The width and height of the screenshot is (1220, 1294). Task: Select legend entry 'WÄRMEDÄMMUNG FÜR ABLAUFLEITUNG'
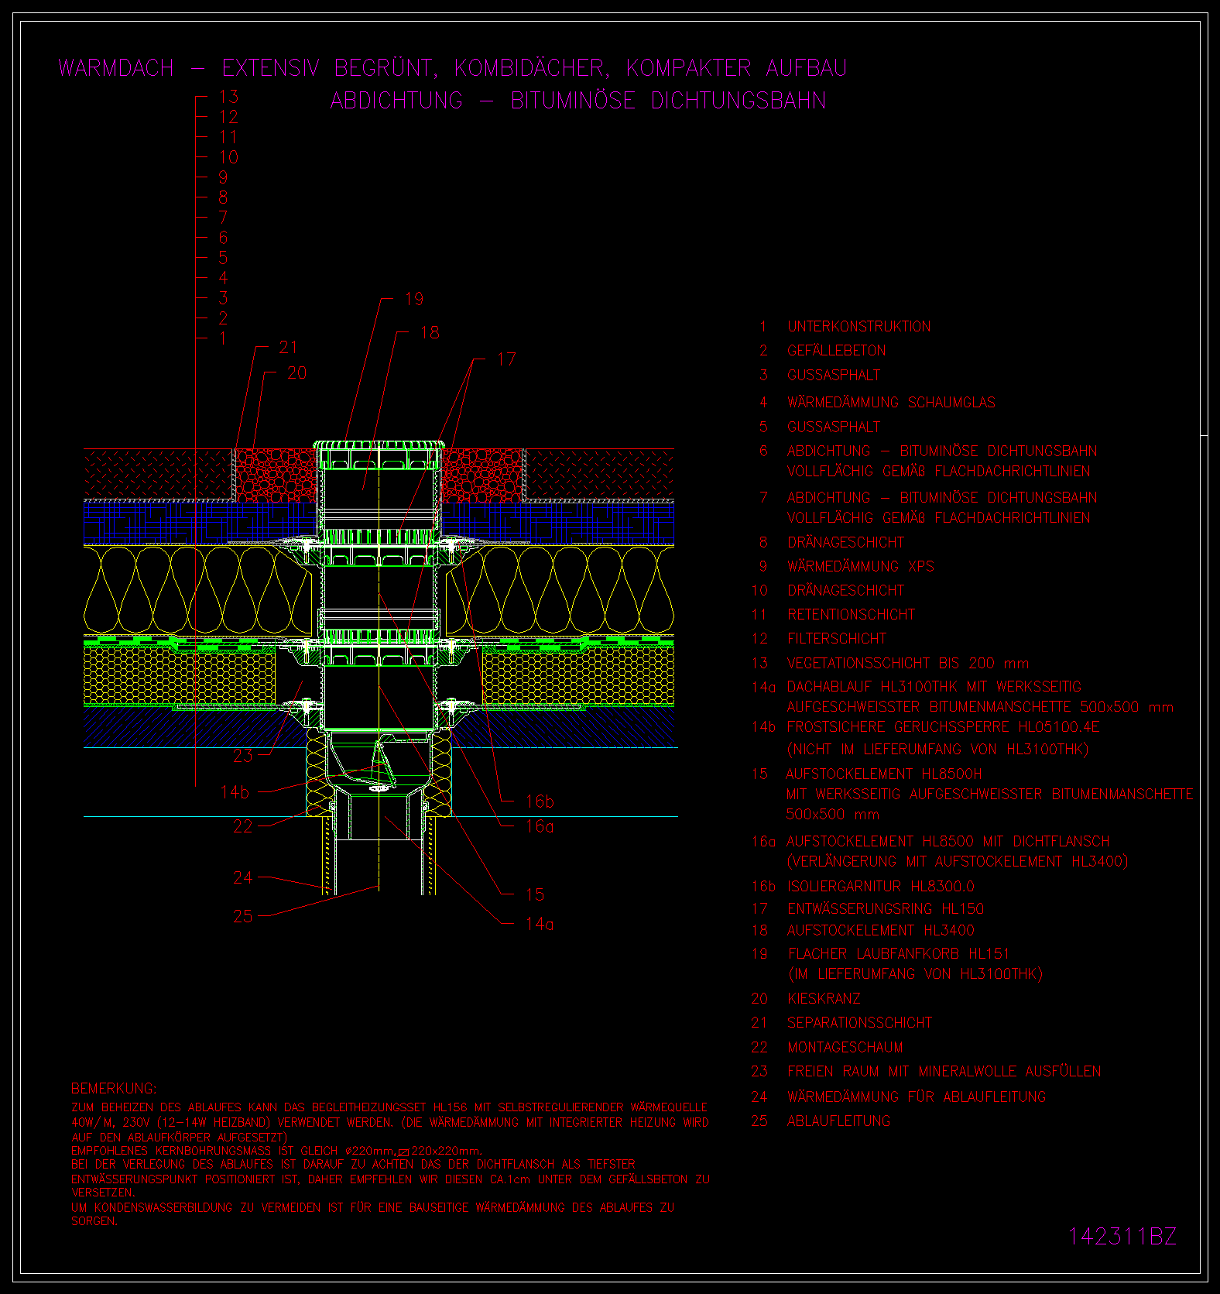pyautogui.click(x=917, y=1097)
